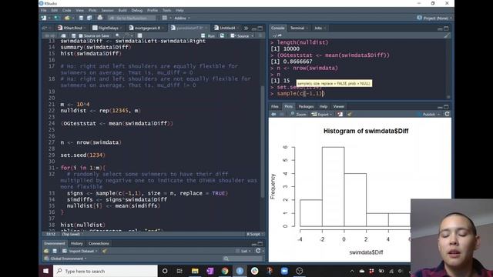Click the Open File folder icon

click(x=67, y=18)
